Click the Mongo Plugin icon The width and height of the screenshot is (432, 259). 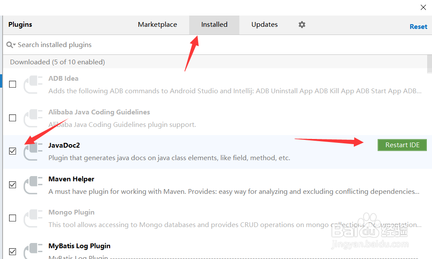[32, 218]
